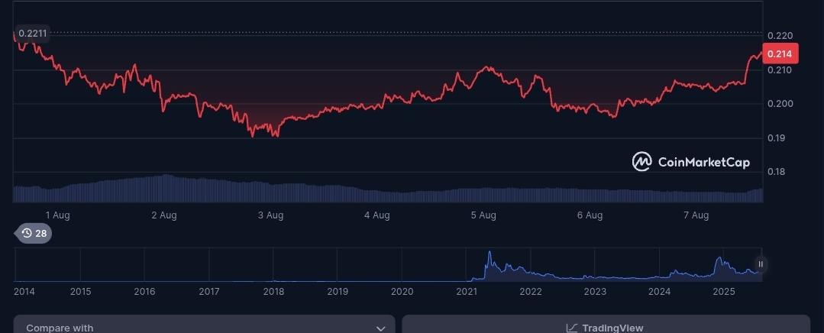Click the 2014 year marker on timeline
824x333 pixels.
click(x=24, y=291)
